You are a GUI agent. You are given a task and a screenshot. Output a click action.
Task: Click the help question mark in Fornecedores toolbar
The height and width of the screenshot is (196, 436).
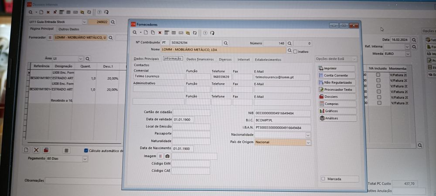(x=205, y=33)
